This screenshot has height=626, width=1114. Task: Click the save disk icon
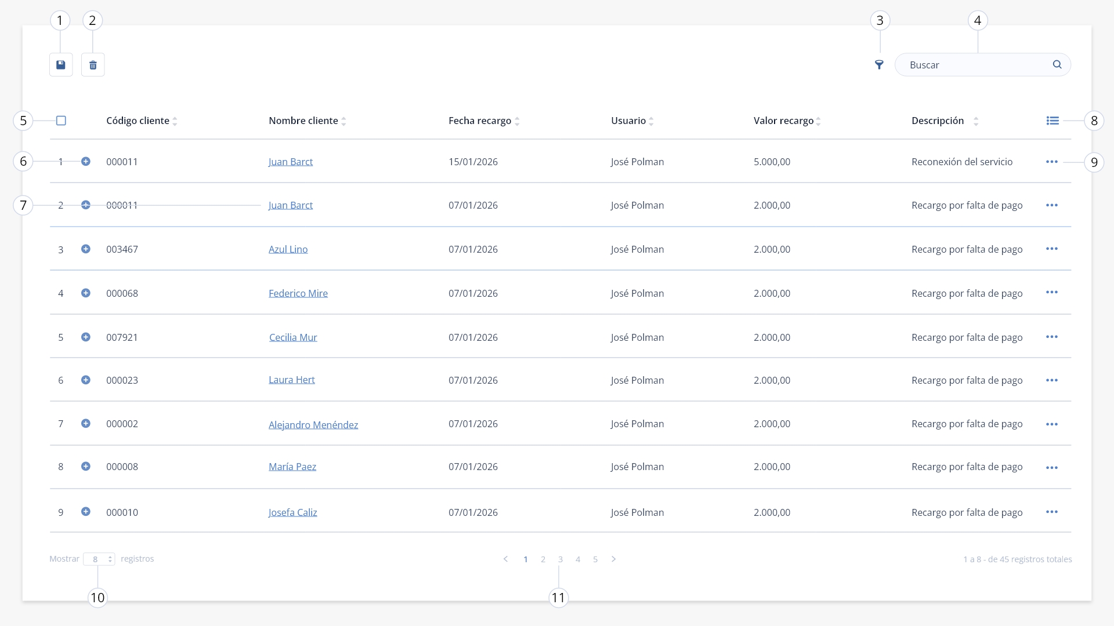point(61,65)
